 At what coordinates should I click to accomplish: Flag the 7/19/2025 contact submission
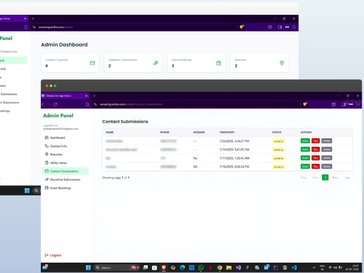(316, 150)
